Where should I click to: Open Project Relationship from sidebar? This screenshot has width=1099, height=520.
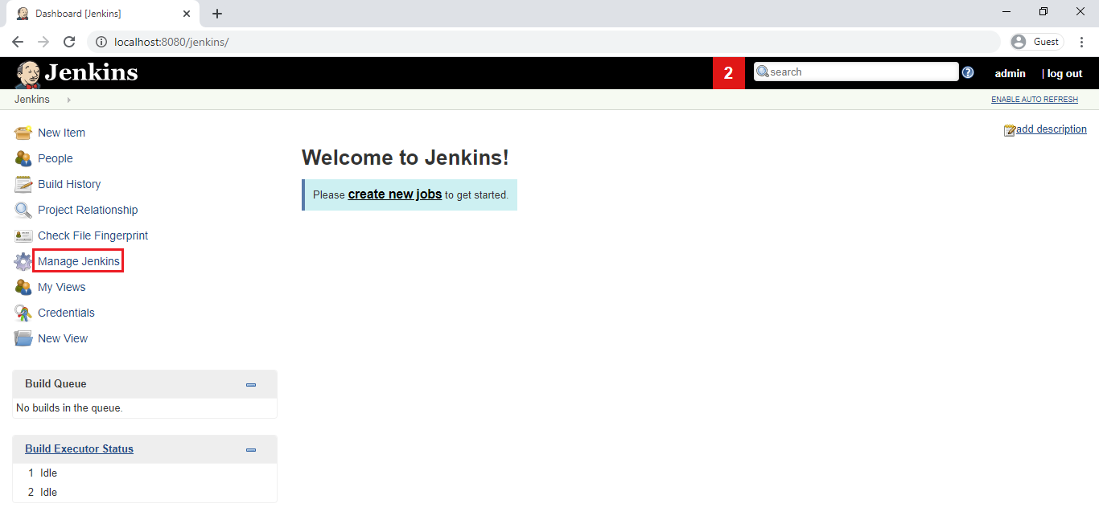coord(88,210)
